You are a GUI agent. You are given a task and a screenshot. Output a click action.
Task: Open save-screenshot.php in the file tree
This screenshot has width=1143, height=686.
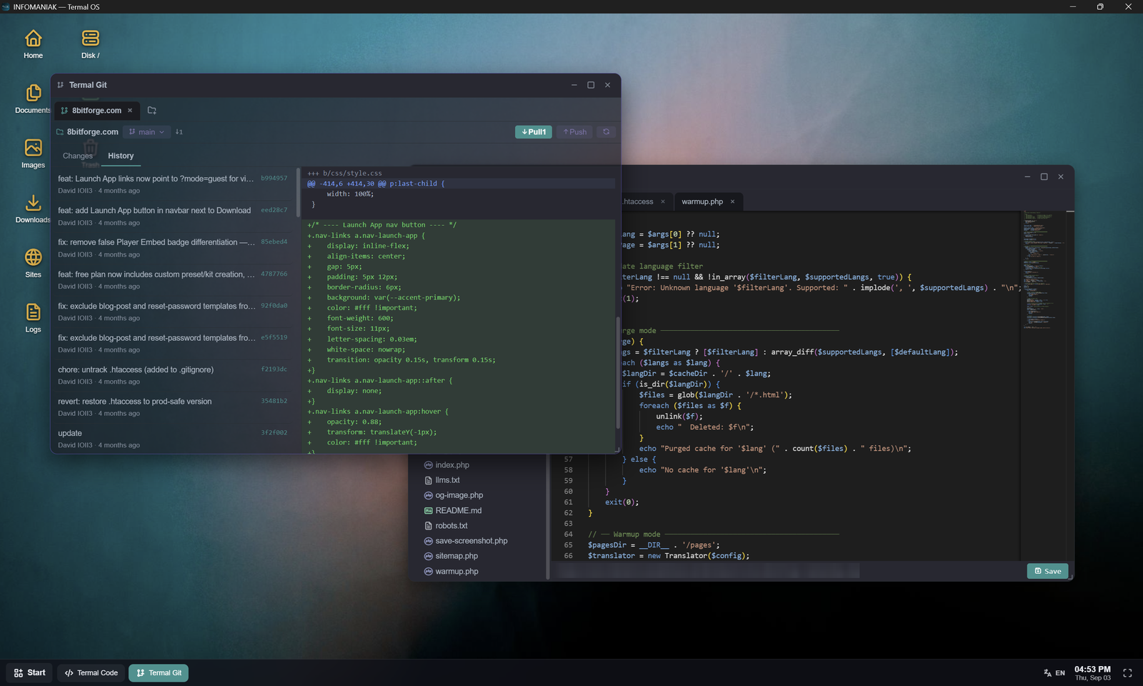pyautogui.click(x=471, y=541)
